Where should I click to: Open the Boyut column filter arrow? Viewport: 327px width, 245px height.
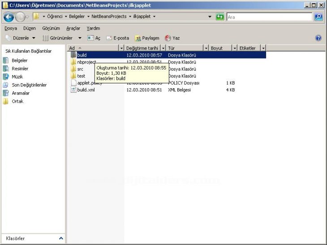(235, 48)
